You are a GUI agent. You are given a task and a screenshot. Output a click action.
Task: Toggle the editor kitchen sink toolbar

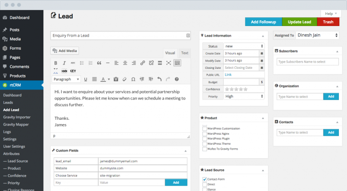click(x=177, y=63)
